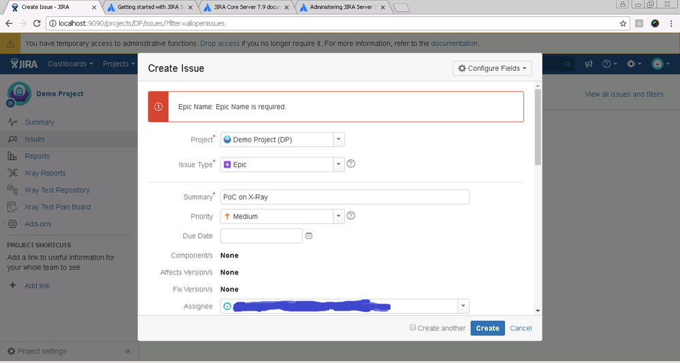This screenshot has height=363, width=680.
Task: Switch to the Administering JIRA Server tab
Action: pyautogui.click(x=342, y=7)
